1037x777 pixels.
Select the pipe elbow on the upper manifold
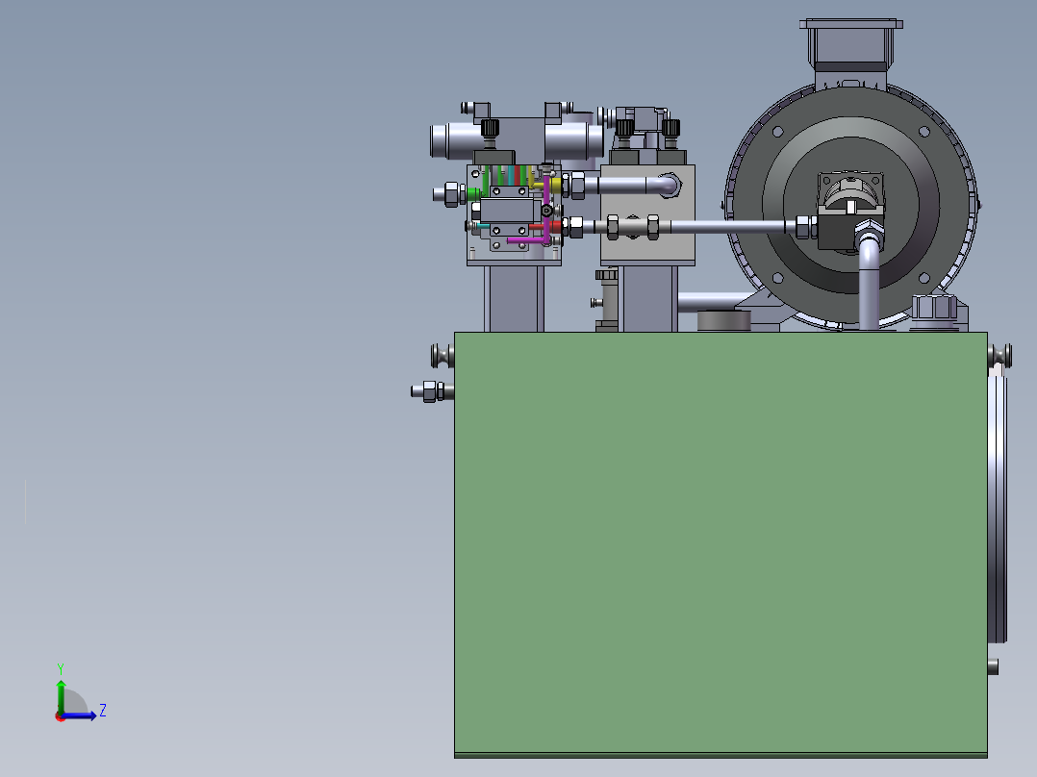pyautogui.click(x=668, y=186)
